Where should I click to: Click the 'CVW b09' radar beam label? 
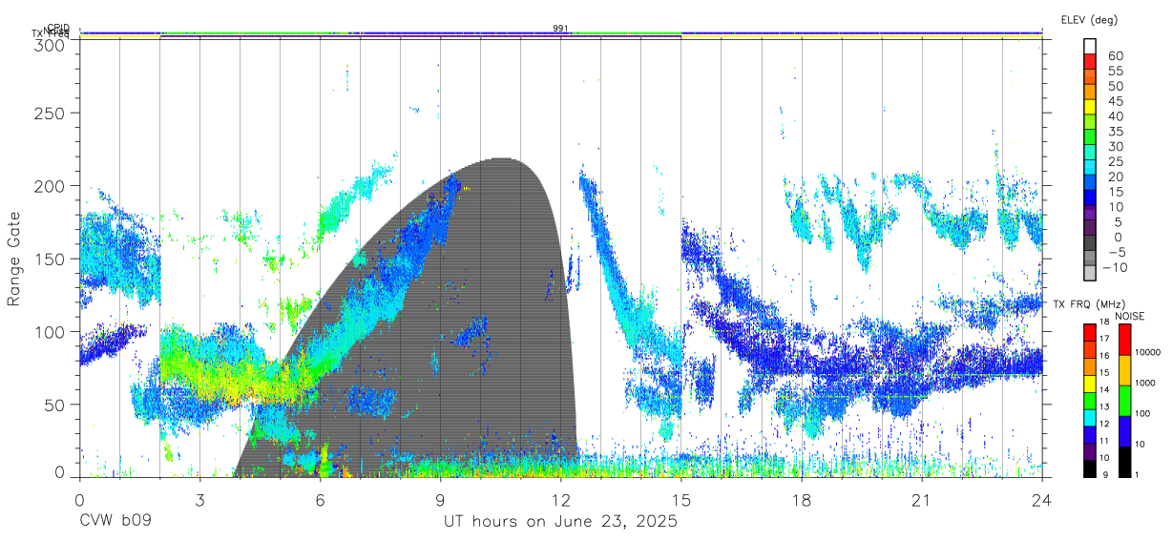pos(115,522)
